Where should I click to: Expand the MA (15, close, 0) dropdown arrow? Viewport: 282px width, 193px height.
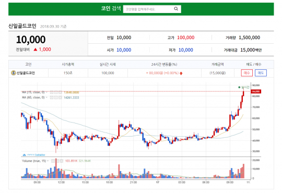tap(46, 92)
